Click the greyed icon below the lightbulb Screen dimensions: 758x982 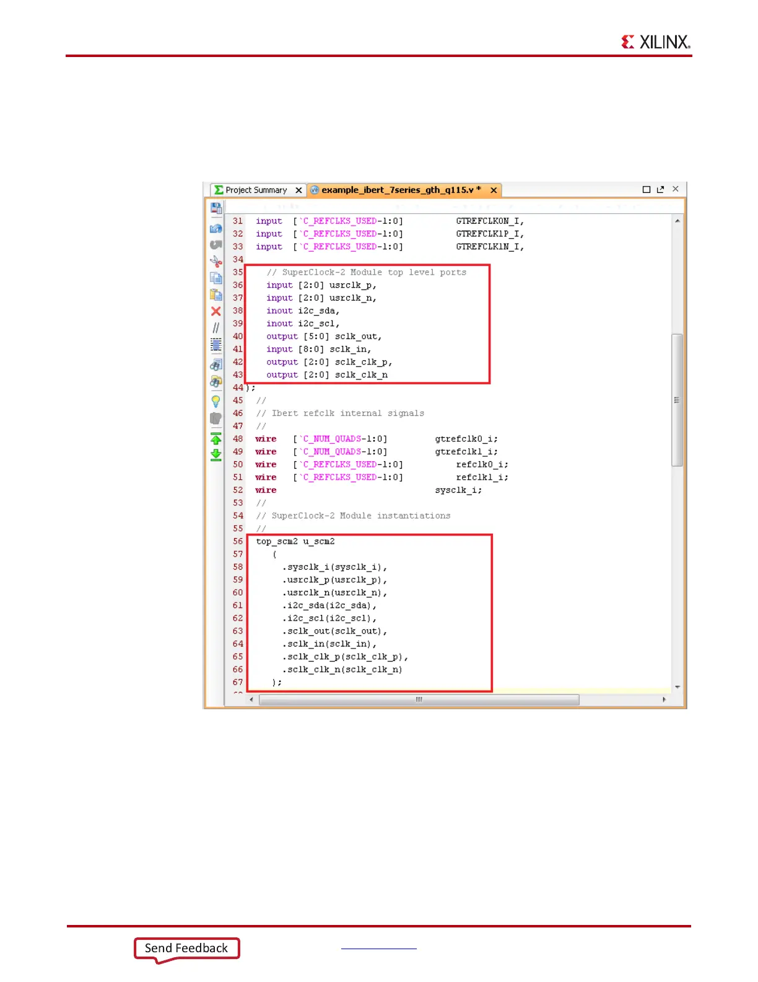216,418
